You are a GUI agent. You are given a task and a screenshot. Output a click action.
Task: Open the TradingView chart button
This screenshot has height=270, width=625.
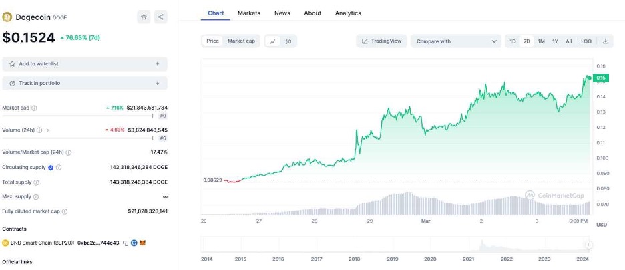click(381, 41)
